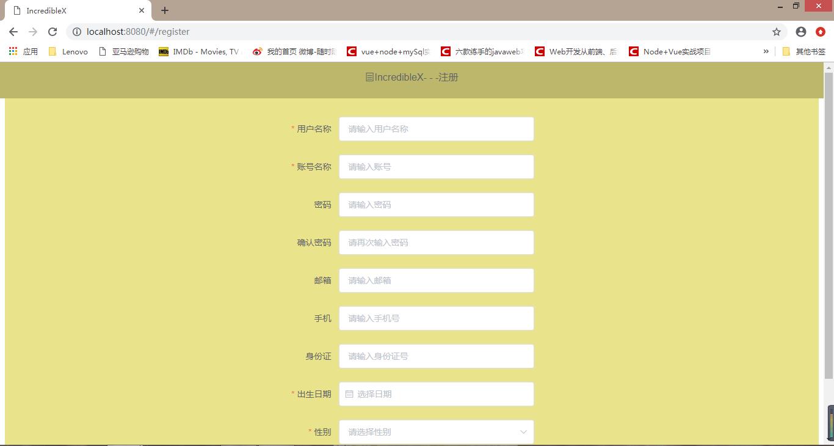View site information icon beside localhost URL
Screen dimensions: 834x446
pyautogui.click(x=77, y=32)
